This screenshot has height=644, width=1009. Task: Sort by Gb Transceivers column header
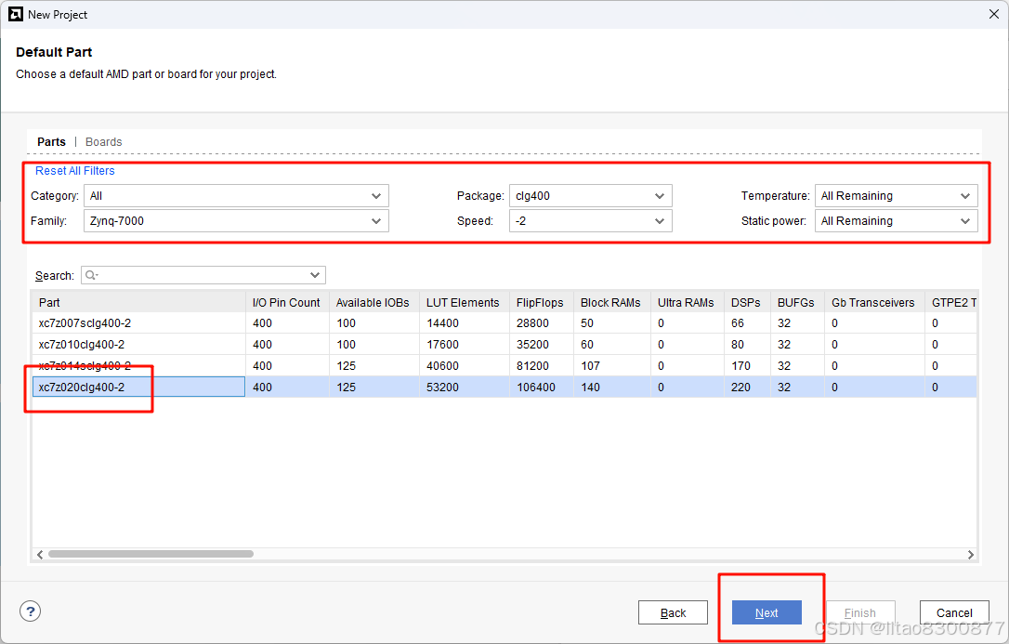tap(874, 302)
